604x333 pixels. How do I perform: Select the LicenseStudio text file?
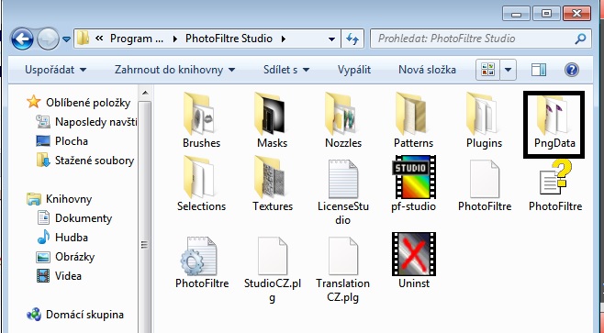pyautogui.click(x=342, y=192)
